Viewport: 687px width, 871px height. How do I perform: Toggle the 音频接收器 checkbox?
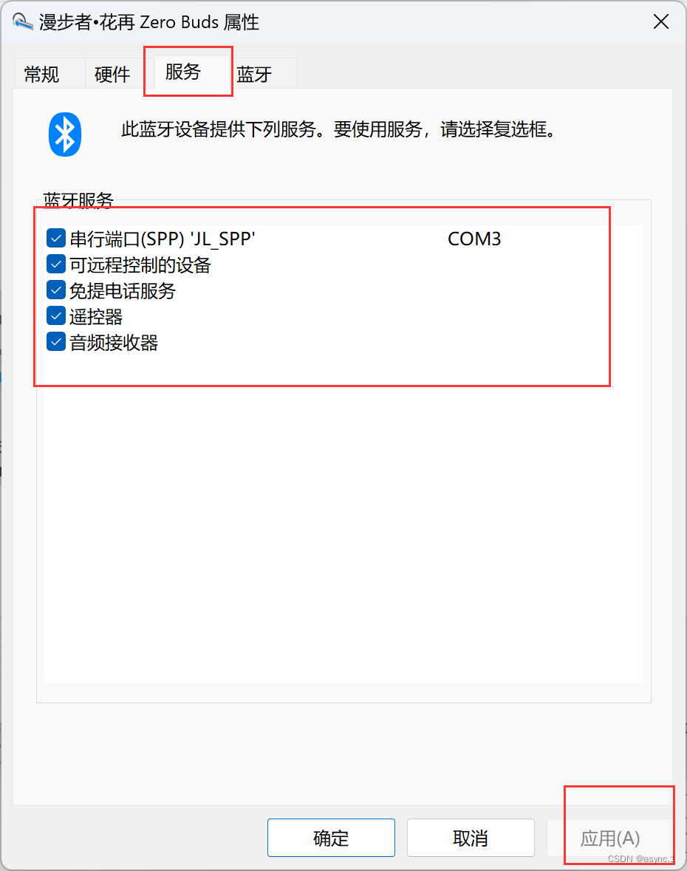56,342
